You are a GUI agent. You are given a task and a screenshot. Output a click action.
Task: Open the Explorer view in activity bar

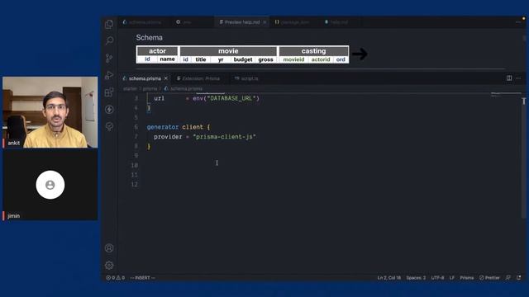(109, 24)
